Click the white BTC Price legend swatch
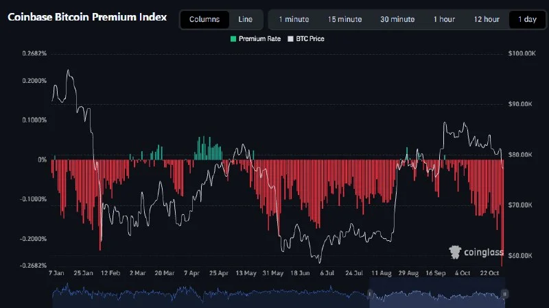 (290, 39)
